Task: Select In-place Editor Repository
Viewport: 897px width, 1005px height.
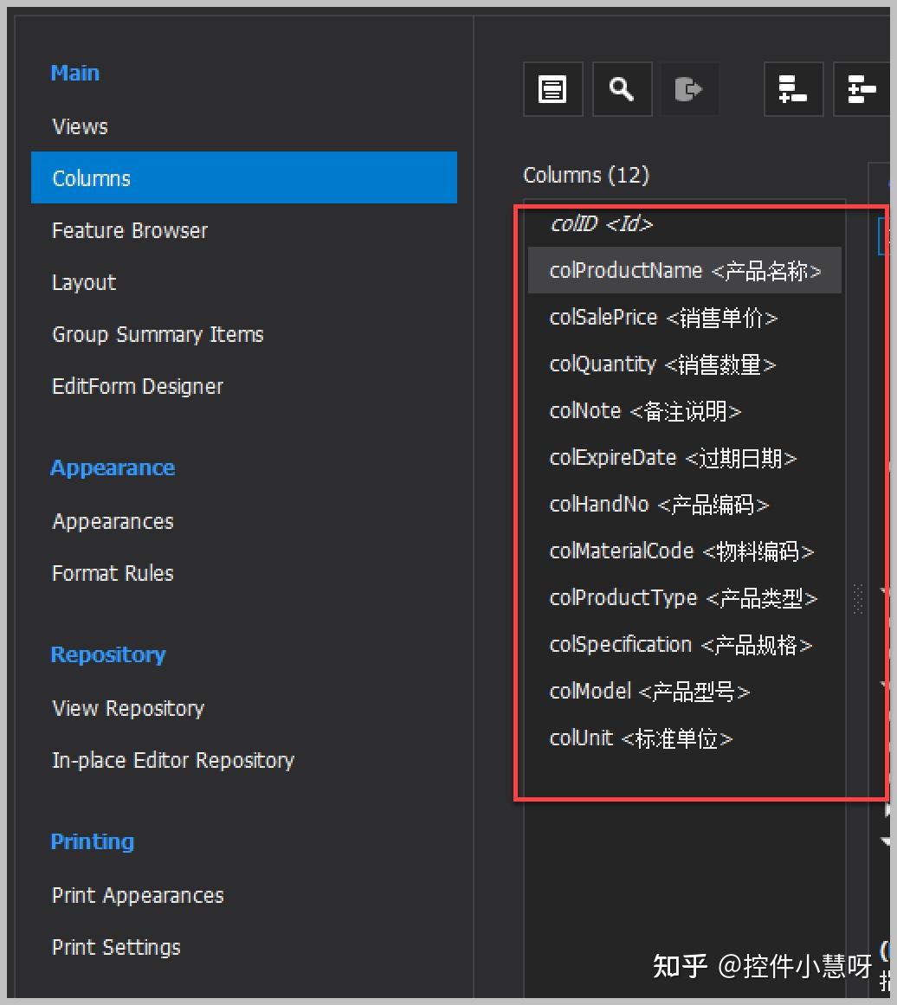Action: click(x=171, y=760)
